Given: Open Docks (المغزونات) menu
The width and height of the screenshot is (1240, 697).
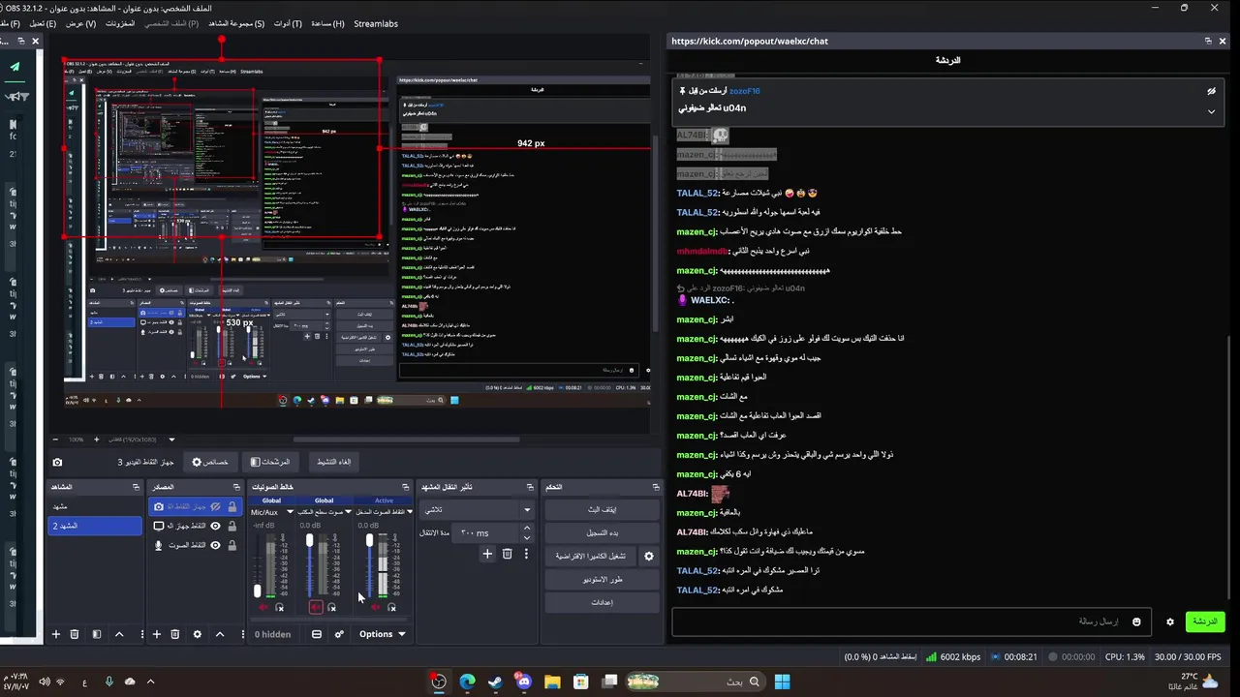Looking at the screenshot, I should (120, 23).
